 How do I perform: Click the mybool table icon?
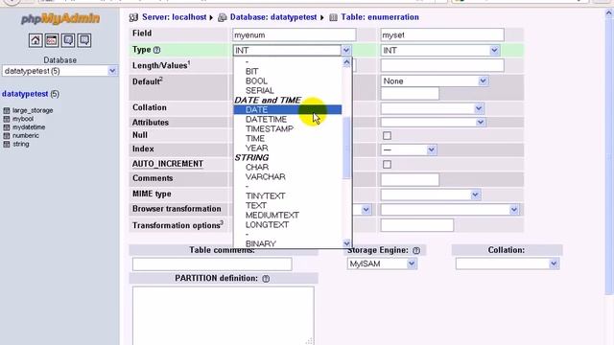click(7, 119)
